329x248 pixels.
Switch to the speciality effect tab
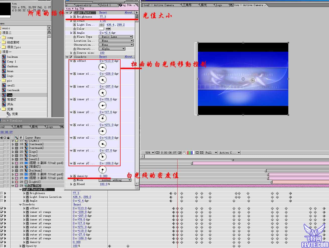point(84,5)
